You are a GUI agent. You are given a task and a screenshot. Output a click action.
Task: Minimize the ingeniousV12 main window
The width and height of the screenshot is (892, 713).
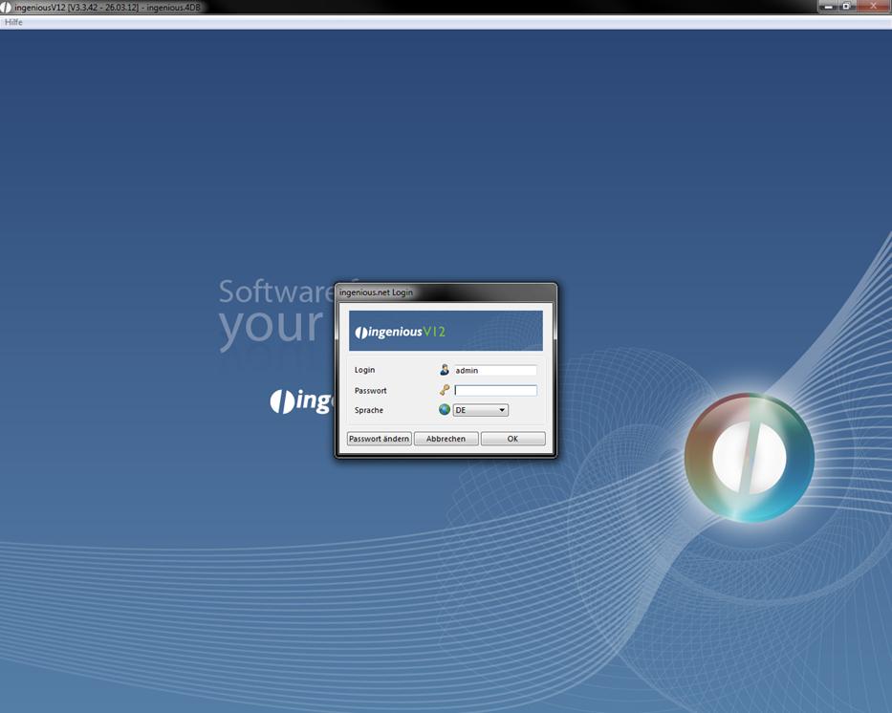pos(828,6)
